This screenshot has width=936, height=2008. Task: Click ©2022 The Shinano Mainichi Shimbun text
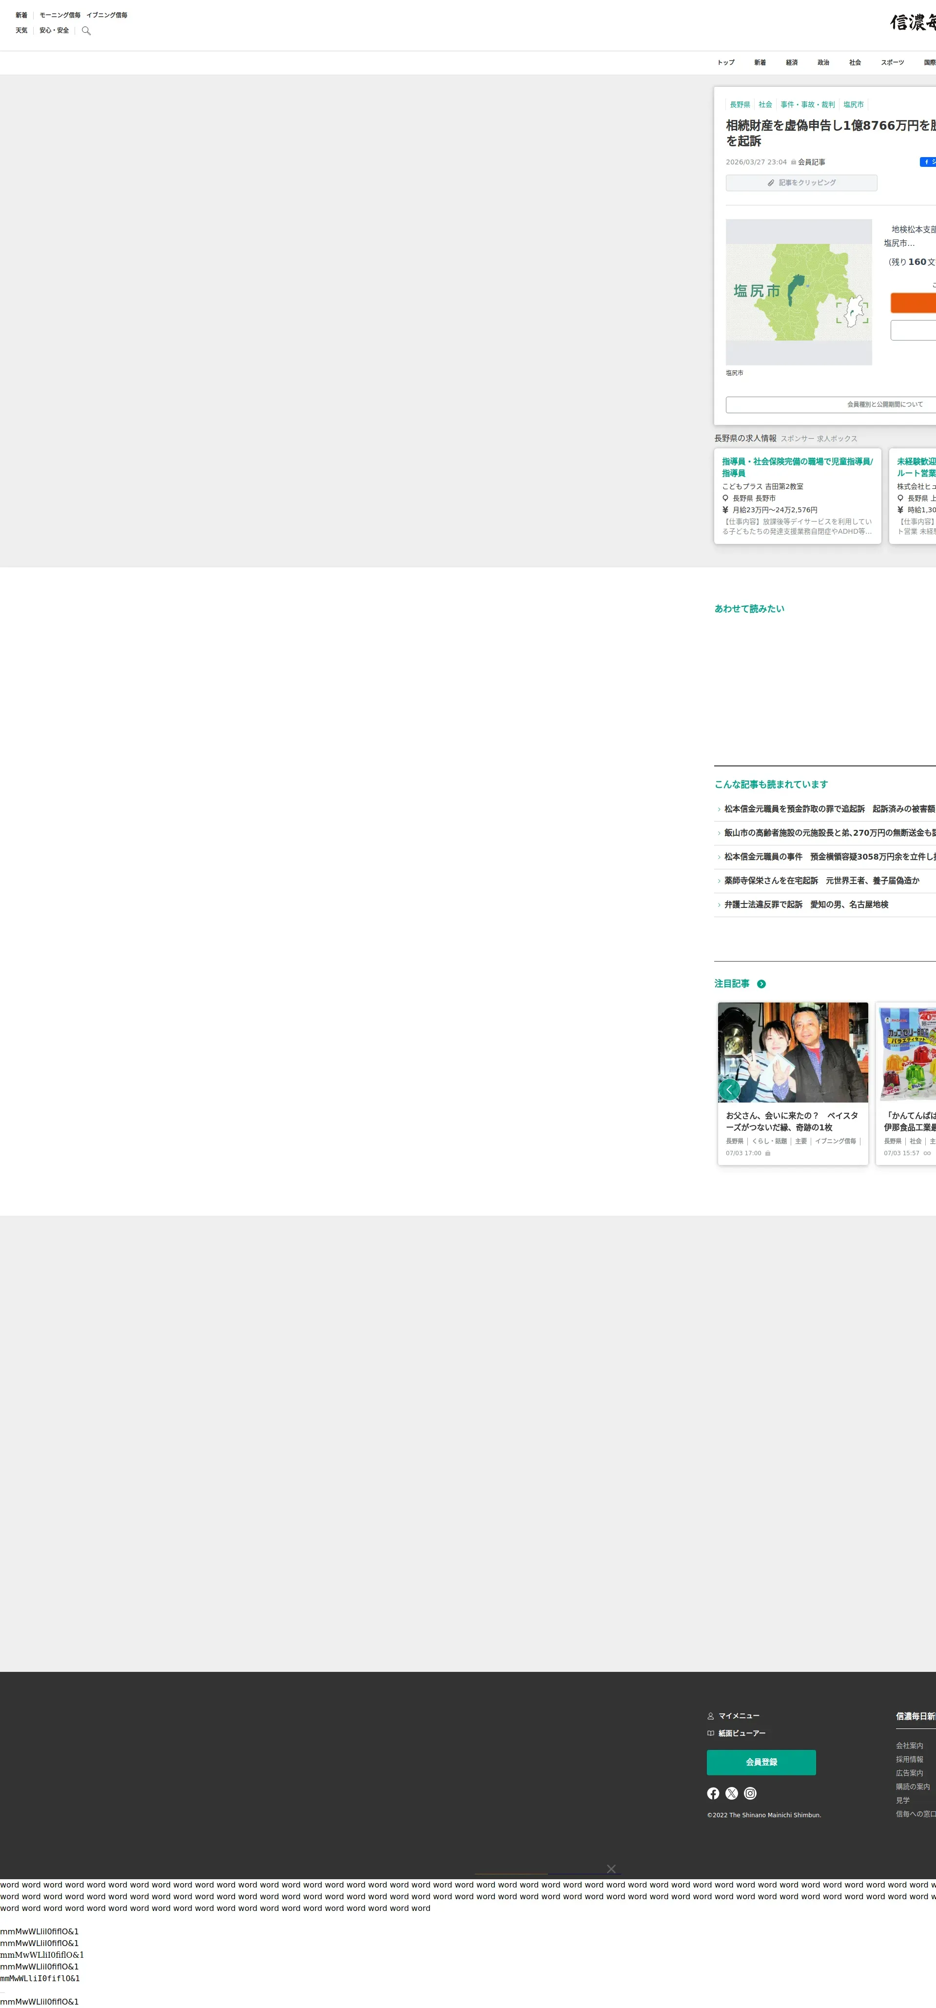pos(764,1815)
